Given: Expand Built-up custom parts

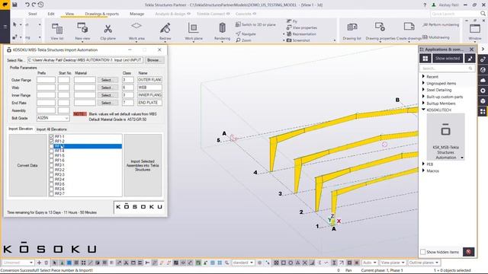Looking at the screenshot, I should [x=423, y=97].
